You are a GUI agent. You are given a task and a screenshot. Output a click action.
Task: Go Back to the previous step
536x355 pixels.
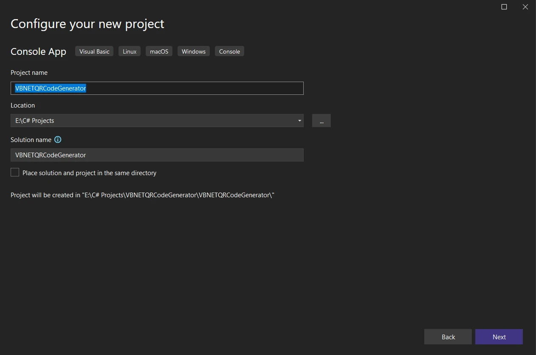tap(448, 337)
